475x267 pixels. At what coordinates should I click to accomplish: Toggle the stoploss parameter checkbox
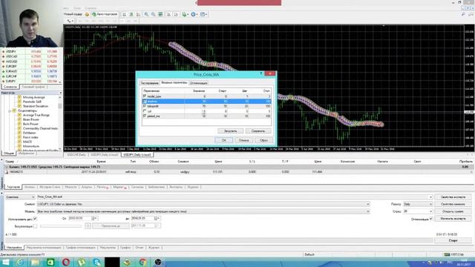coord(145,101)
